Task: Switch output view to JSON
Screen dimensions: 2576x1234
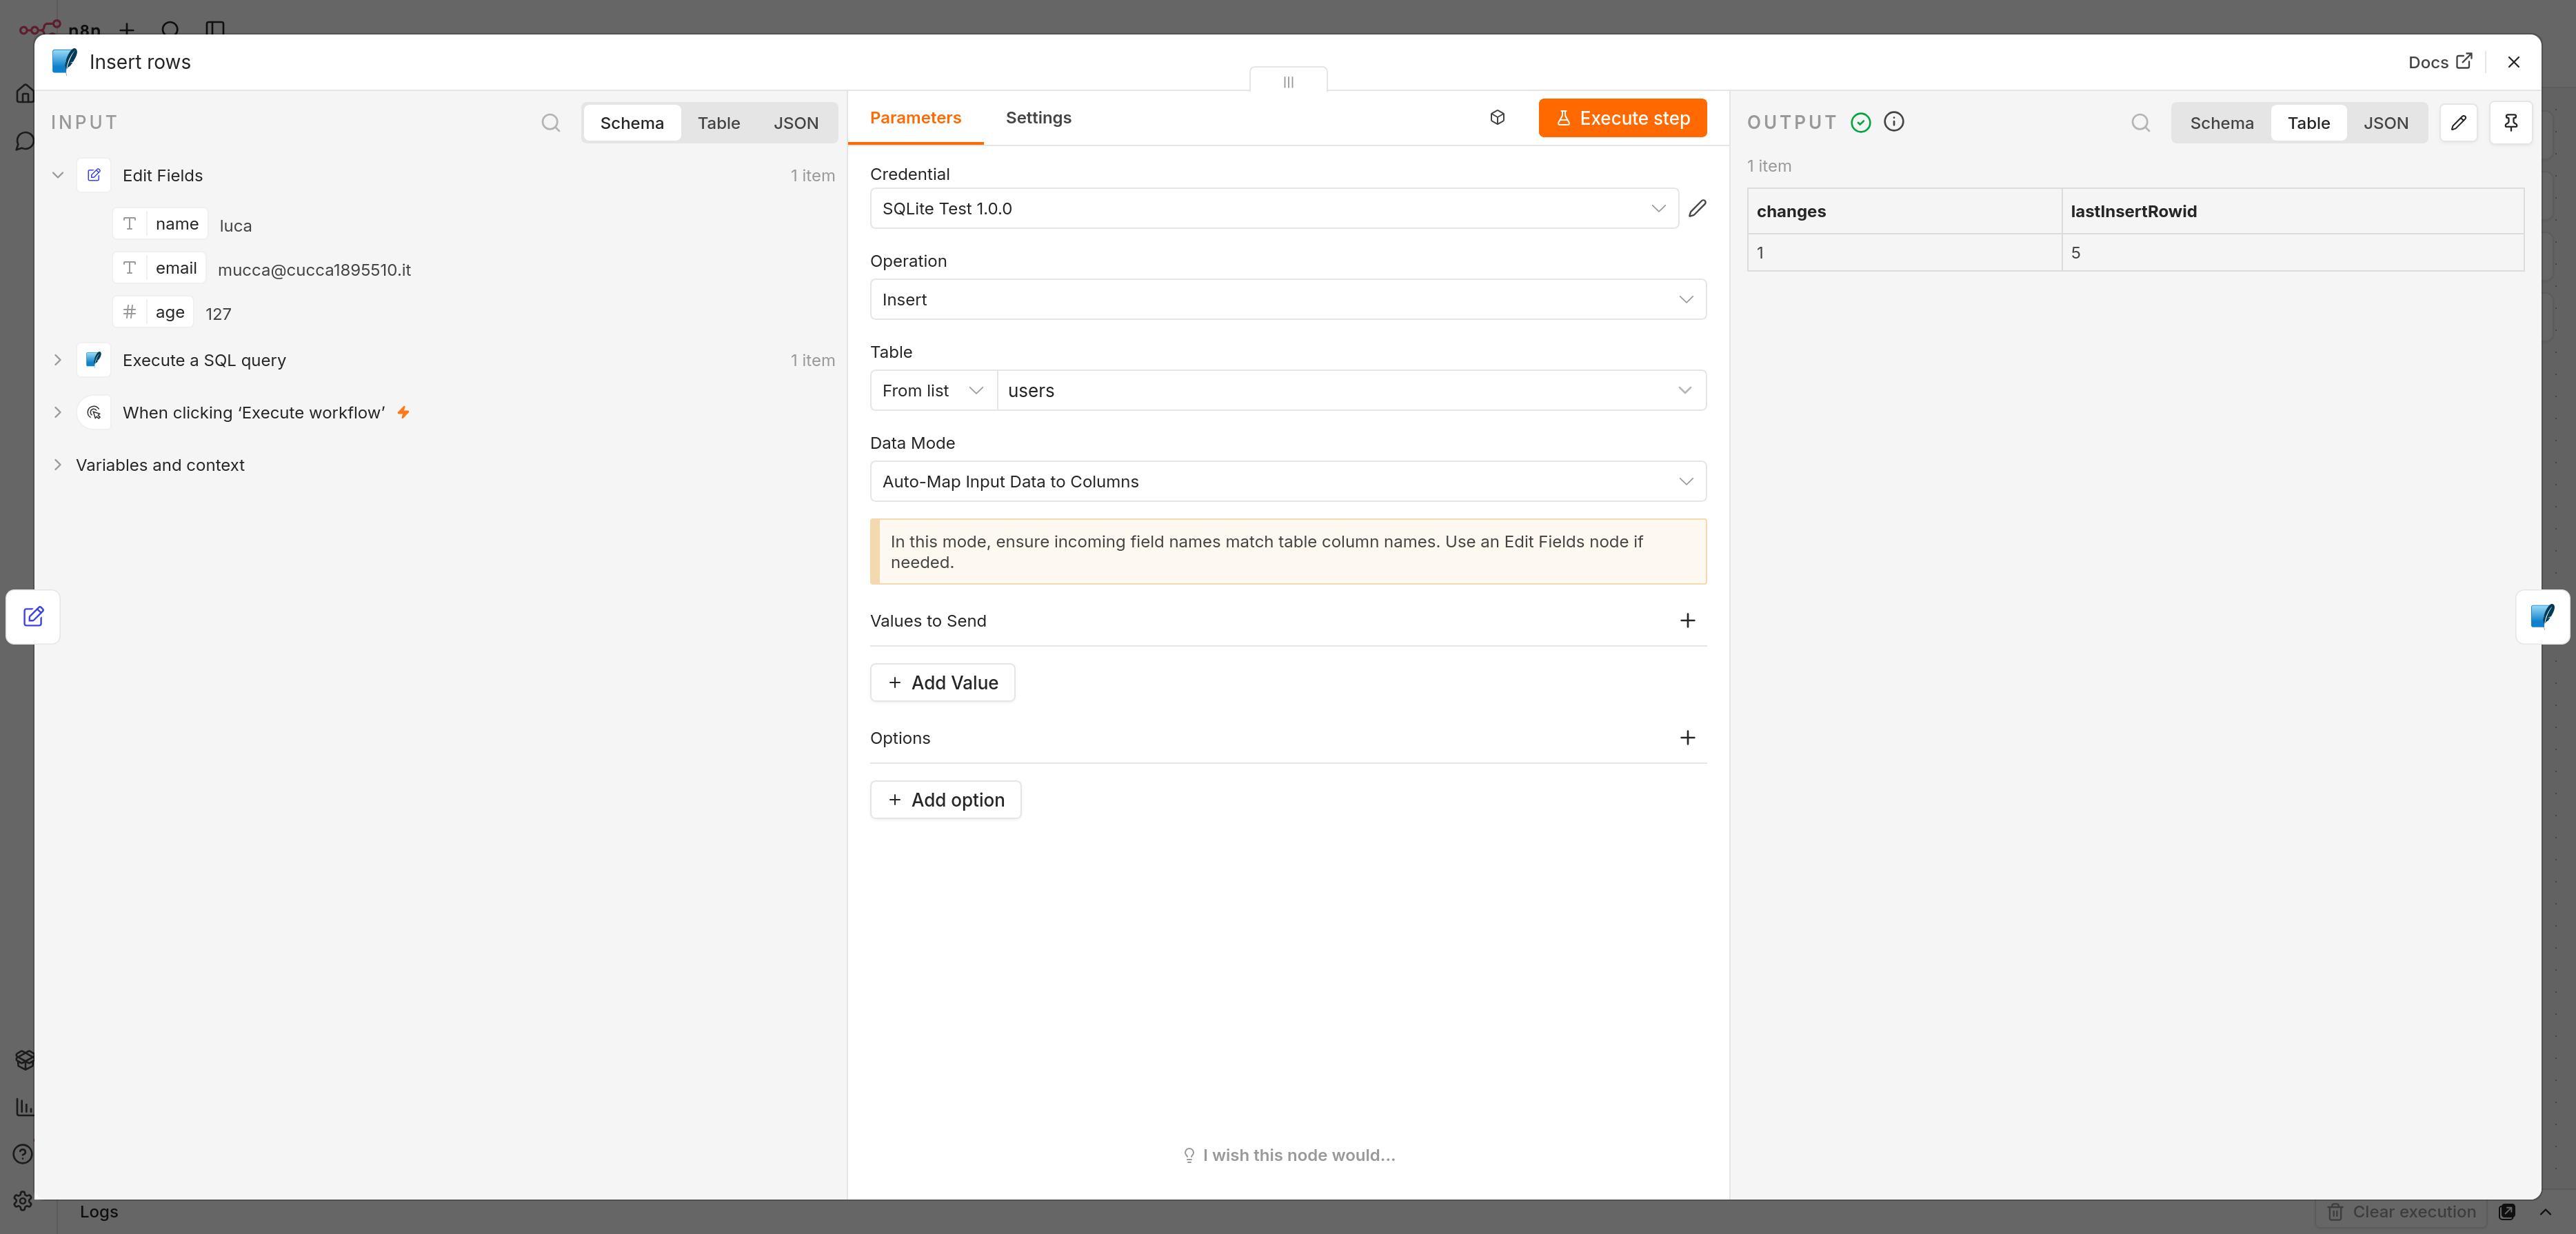Action: pos(2385,123)
